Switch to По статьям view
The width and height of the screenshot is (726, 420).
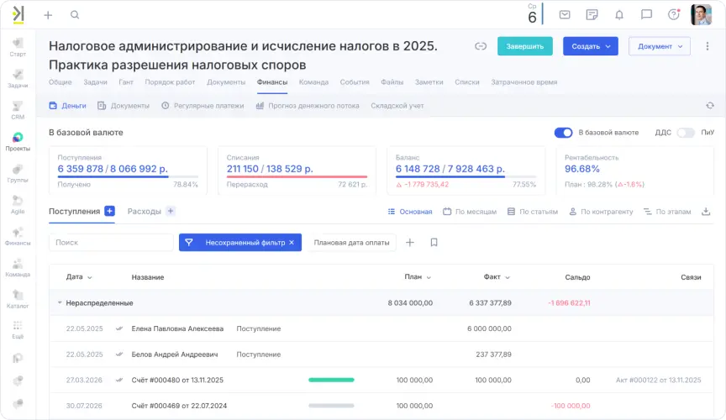(x=533, y=212)
